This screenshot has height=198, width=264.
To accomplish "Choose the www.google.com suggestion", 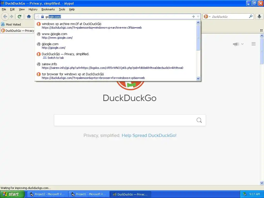I will pos(115,36).
